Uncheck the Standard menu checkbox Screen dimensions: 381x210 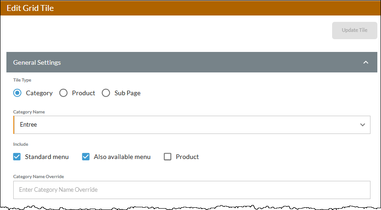pyautogui.click(x=17, y=157)
